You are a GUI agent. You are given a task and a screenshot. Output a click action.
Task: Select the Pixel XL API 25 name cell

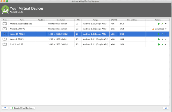tap(22, 44)
